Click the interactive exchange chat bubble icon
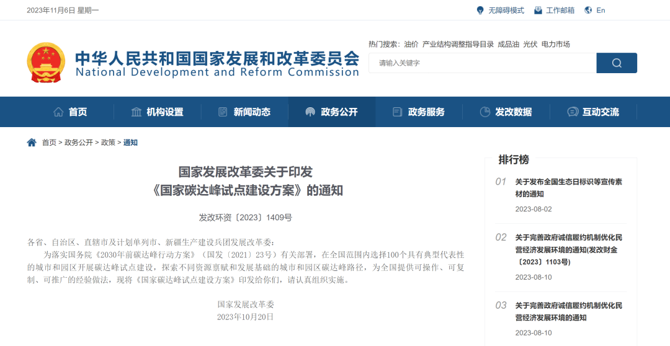The width and height of the screenshot is (670, 346). [x=573, y=112]
